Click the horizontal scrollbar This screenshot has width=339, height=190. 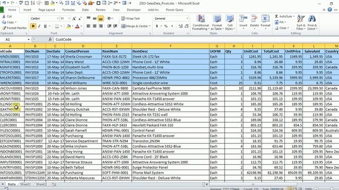click(253, 184)
